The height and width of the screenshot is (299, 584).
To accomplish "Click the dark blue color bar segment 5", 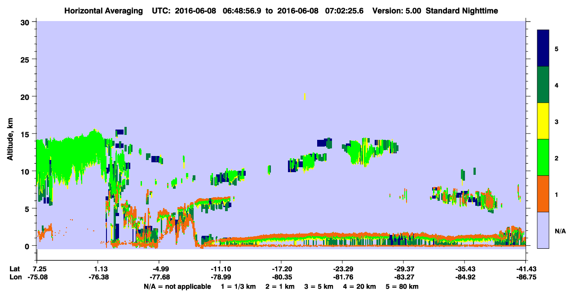I will (543, 48).
